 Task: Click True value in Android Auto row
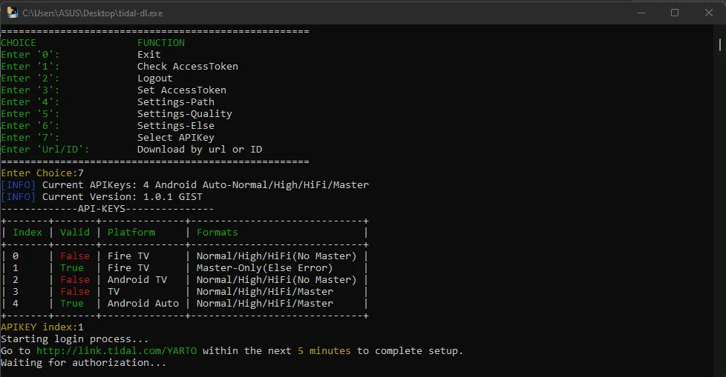coord(72,304)
